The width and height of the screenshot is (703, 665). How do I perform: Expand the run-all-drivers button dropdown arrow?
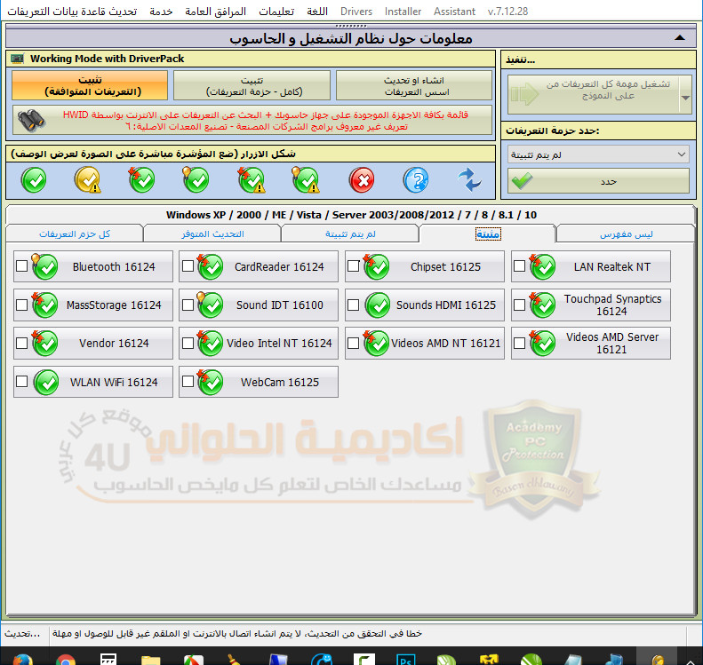click(x=684, y=90)
